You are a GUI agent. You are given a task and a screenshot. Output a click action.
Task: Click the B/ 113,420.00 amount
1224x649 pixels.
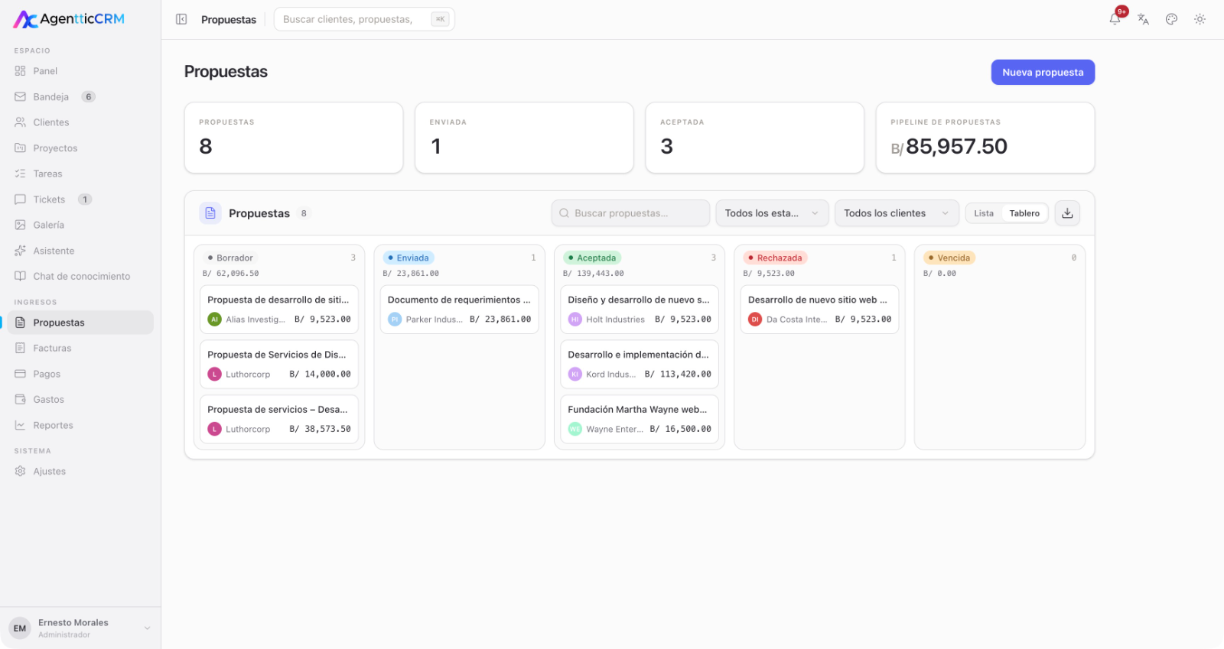click(x=678, y=374)
